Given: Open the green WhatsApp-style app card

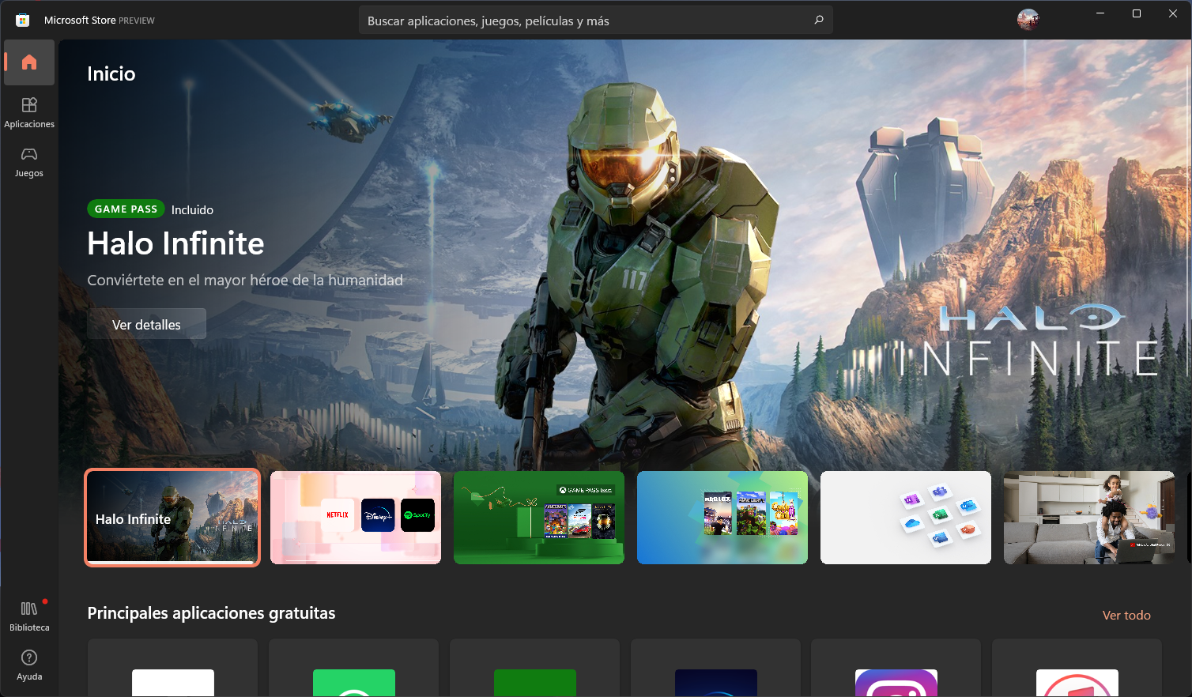Looking at the screenshot, I should tap(353, 668).
